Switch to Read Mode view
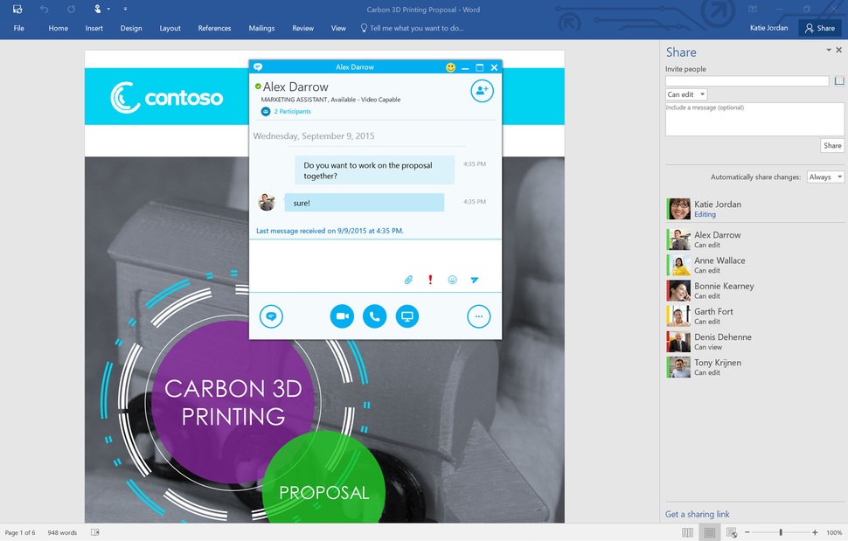 point(687,532)
